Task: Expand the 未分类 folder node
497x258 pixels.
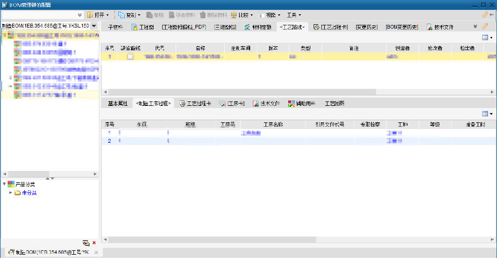Action: pos(10,192)
